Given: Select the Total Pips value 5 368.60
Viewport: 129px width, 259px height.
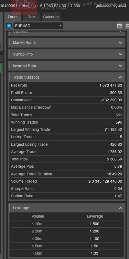Looking at the screenshot, I should point(114,159).
